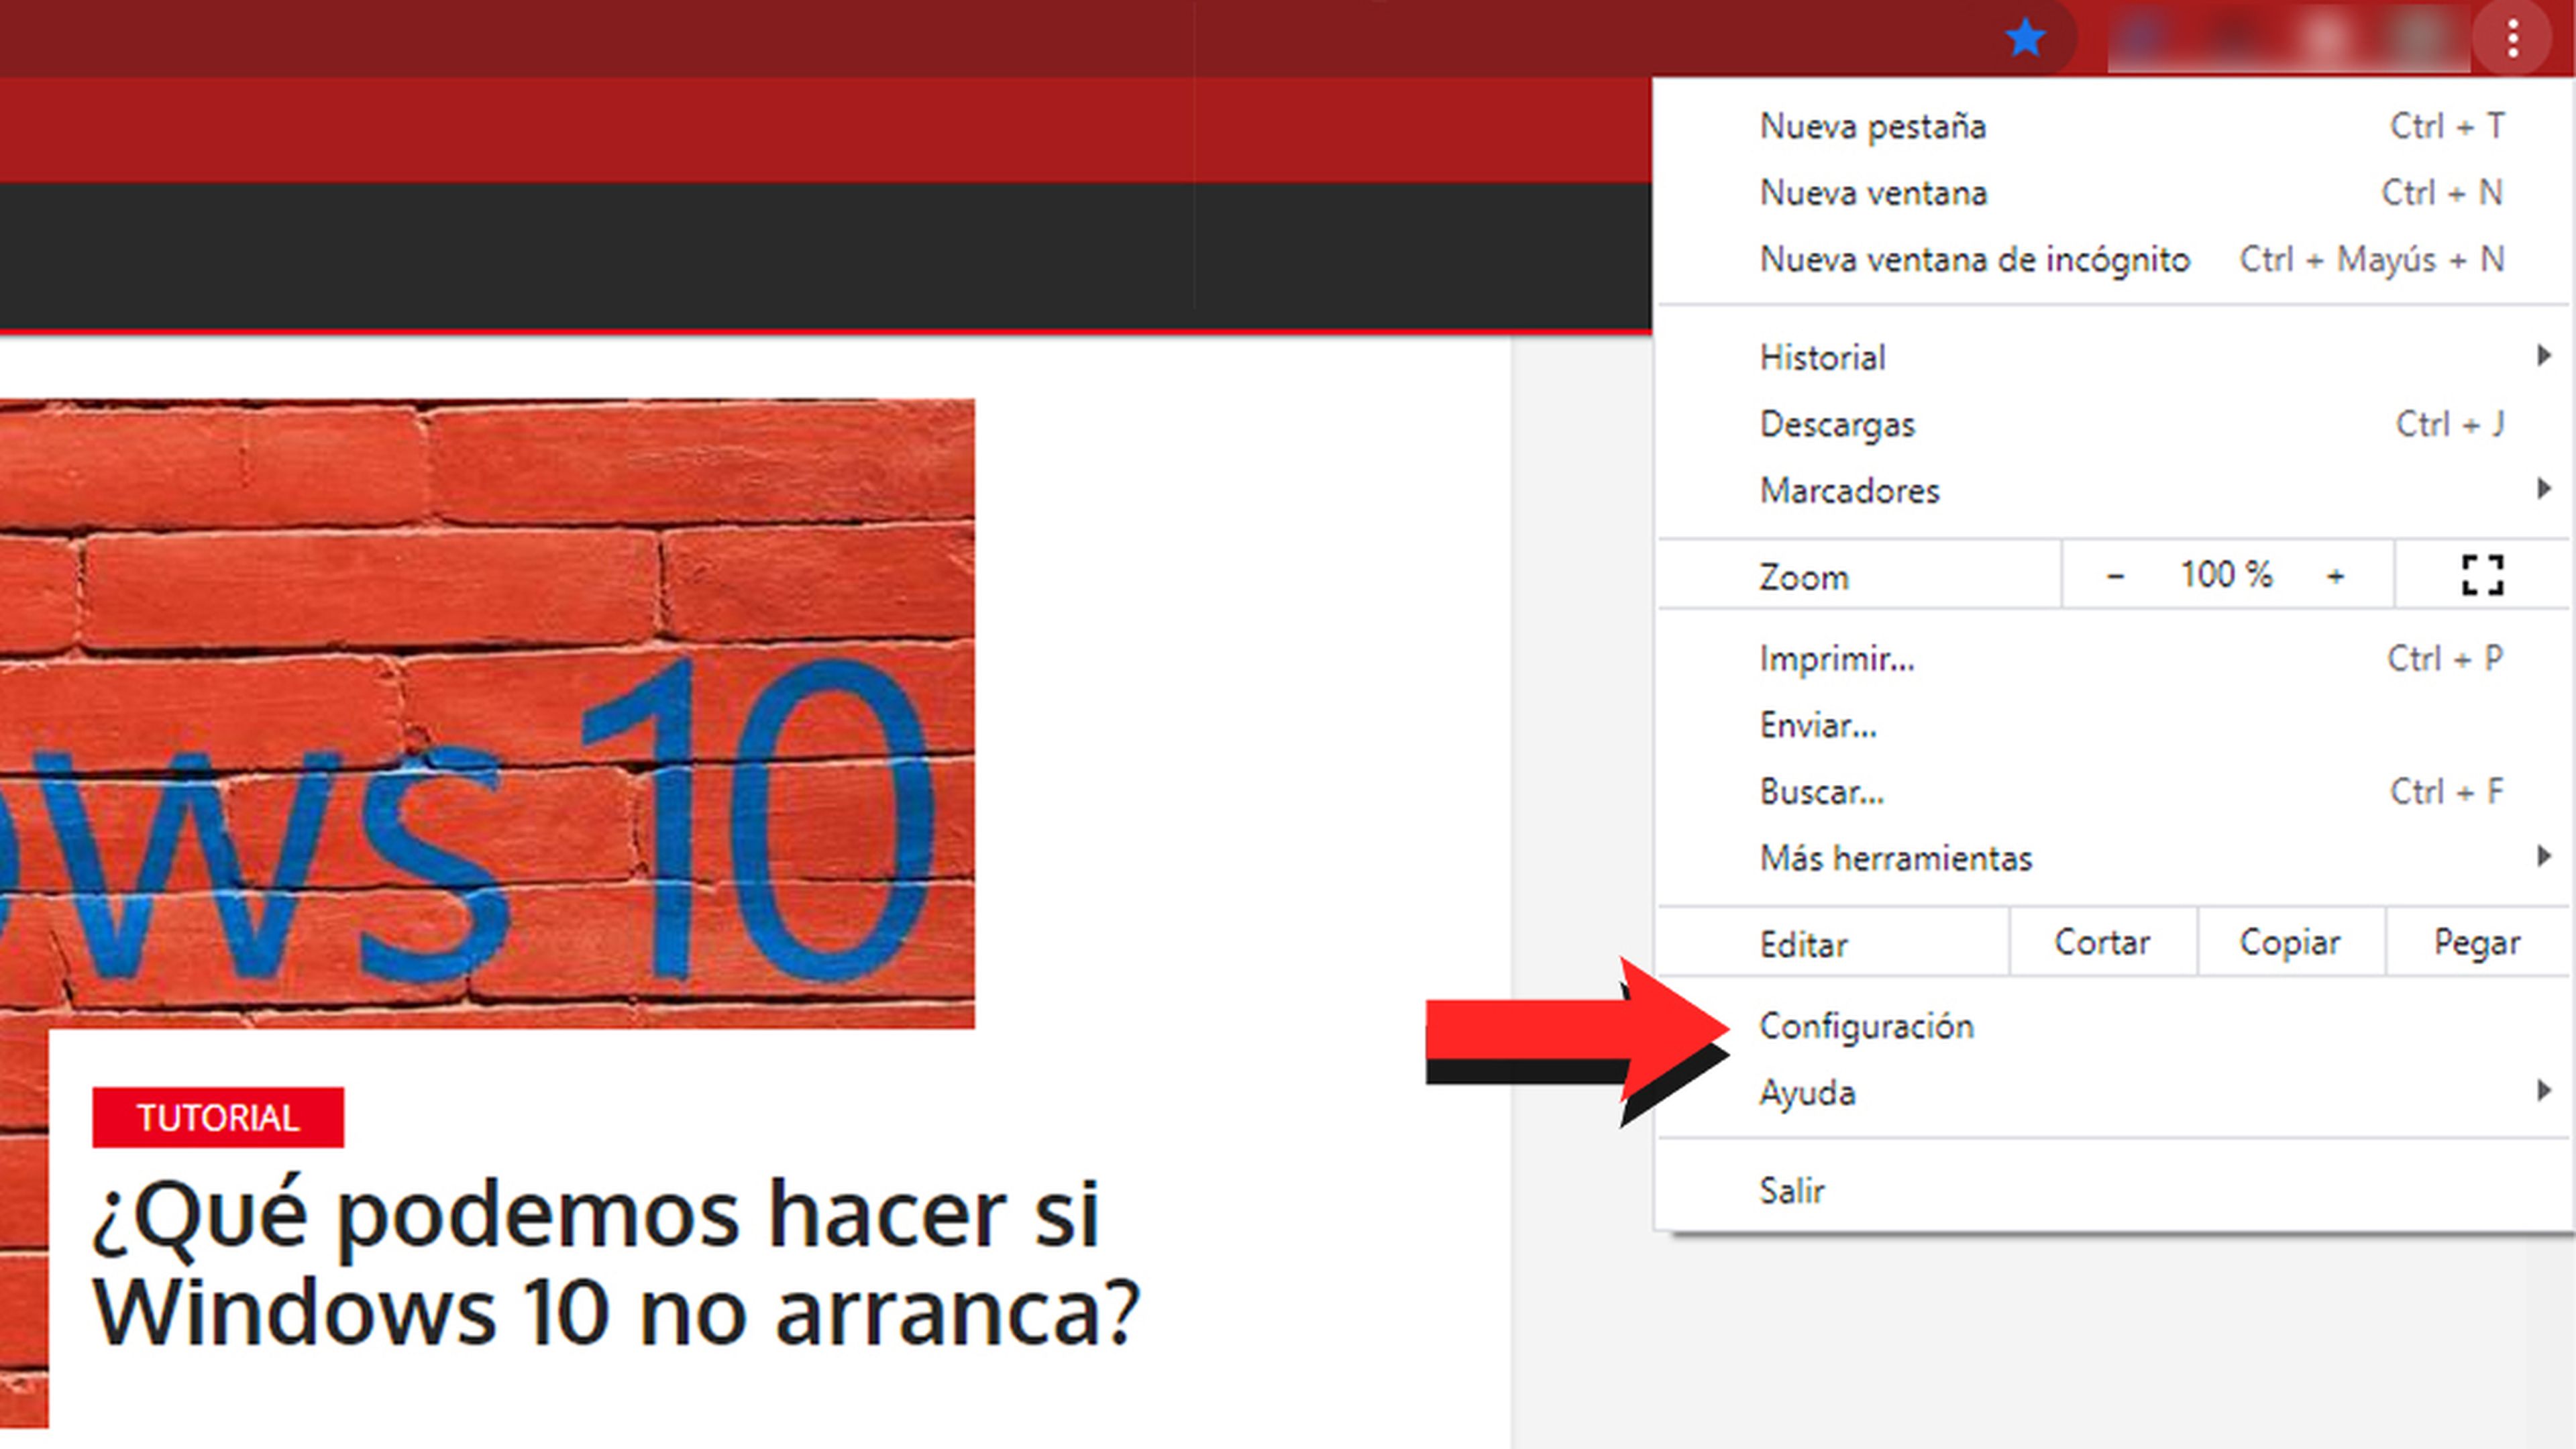Open the Chrome three-dot menu button
The image size is (2576, 1449).
coord(2513,39)
